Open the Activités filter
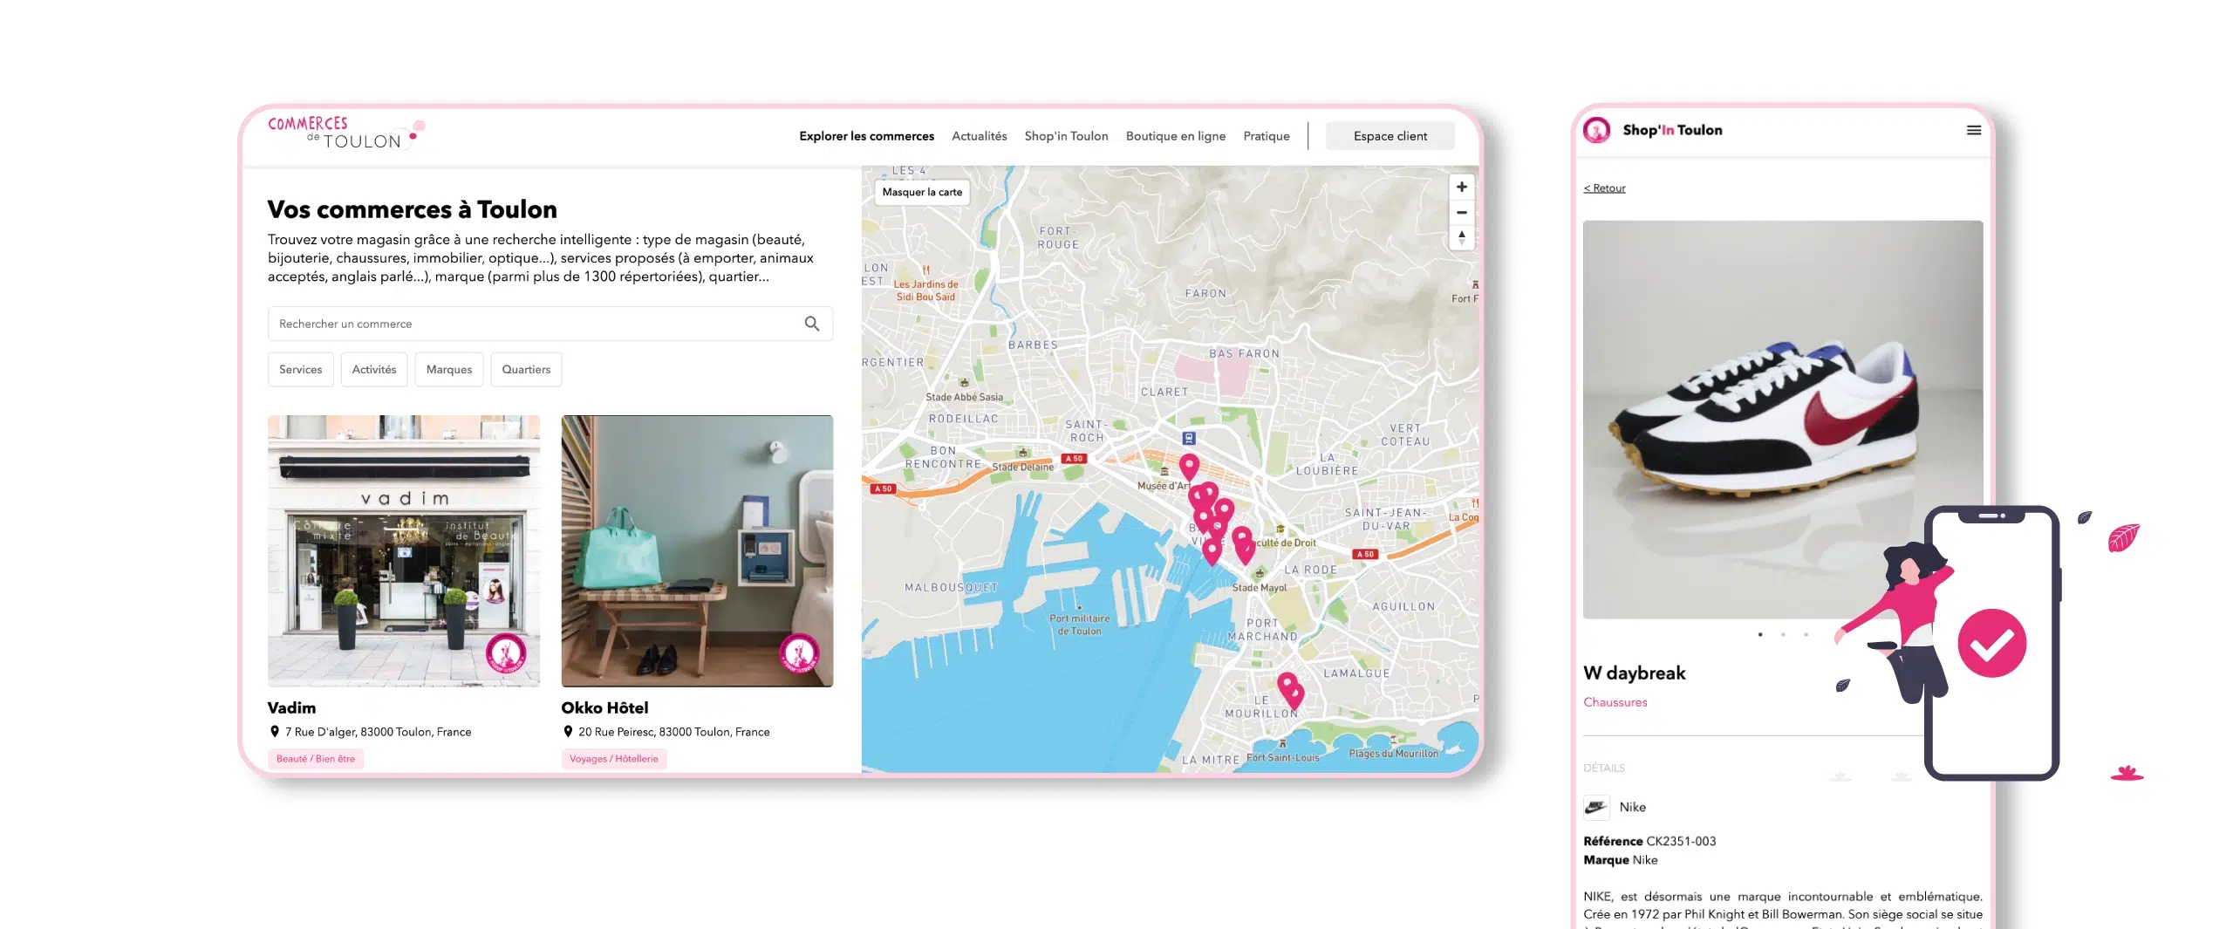2233x929 pixels. (x=373, y=370)
